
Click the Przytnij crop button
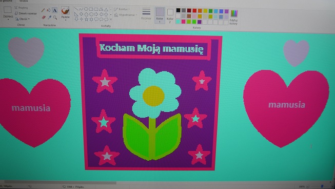[21, 8]
